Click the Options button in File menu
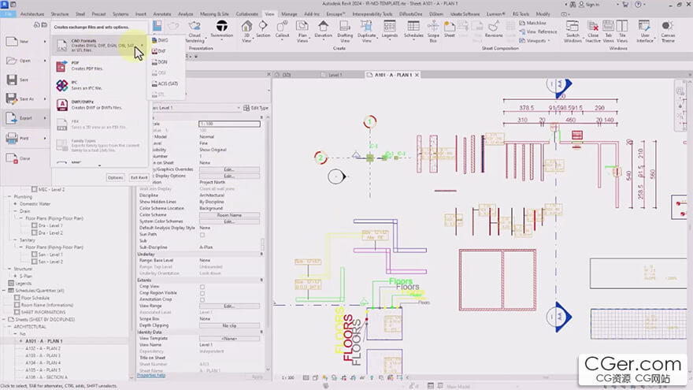693x390 pixels. click(115, 177)
